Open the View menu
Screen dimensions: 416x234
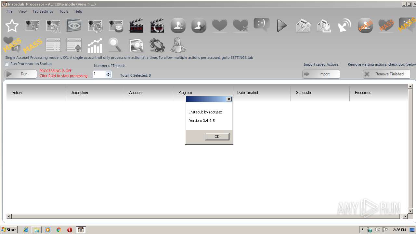[23, 11]
